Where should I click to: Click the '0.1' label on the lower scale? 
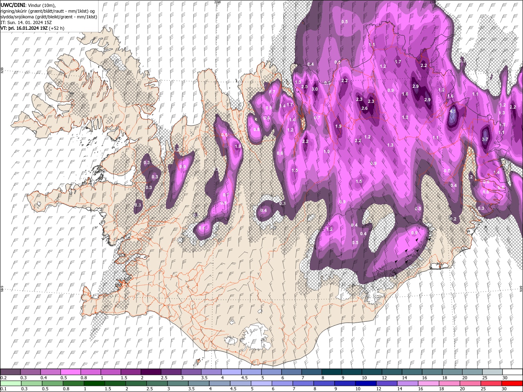pyautogui.click(x=3, y=389)
